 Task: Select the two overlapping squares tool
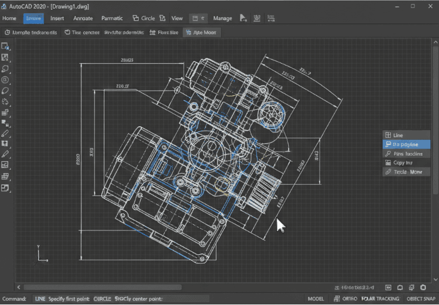coord(5,123)
